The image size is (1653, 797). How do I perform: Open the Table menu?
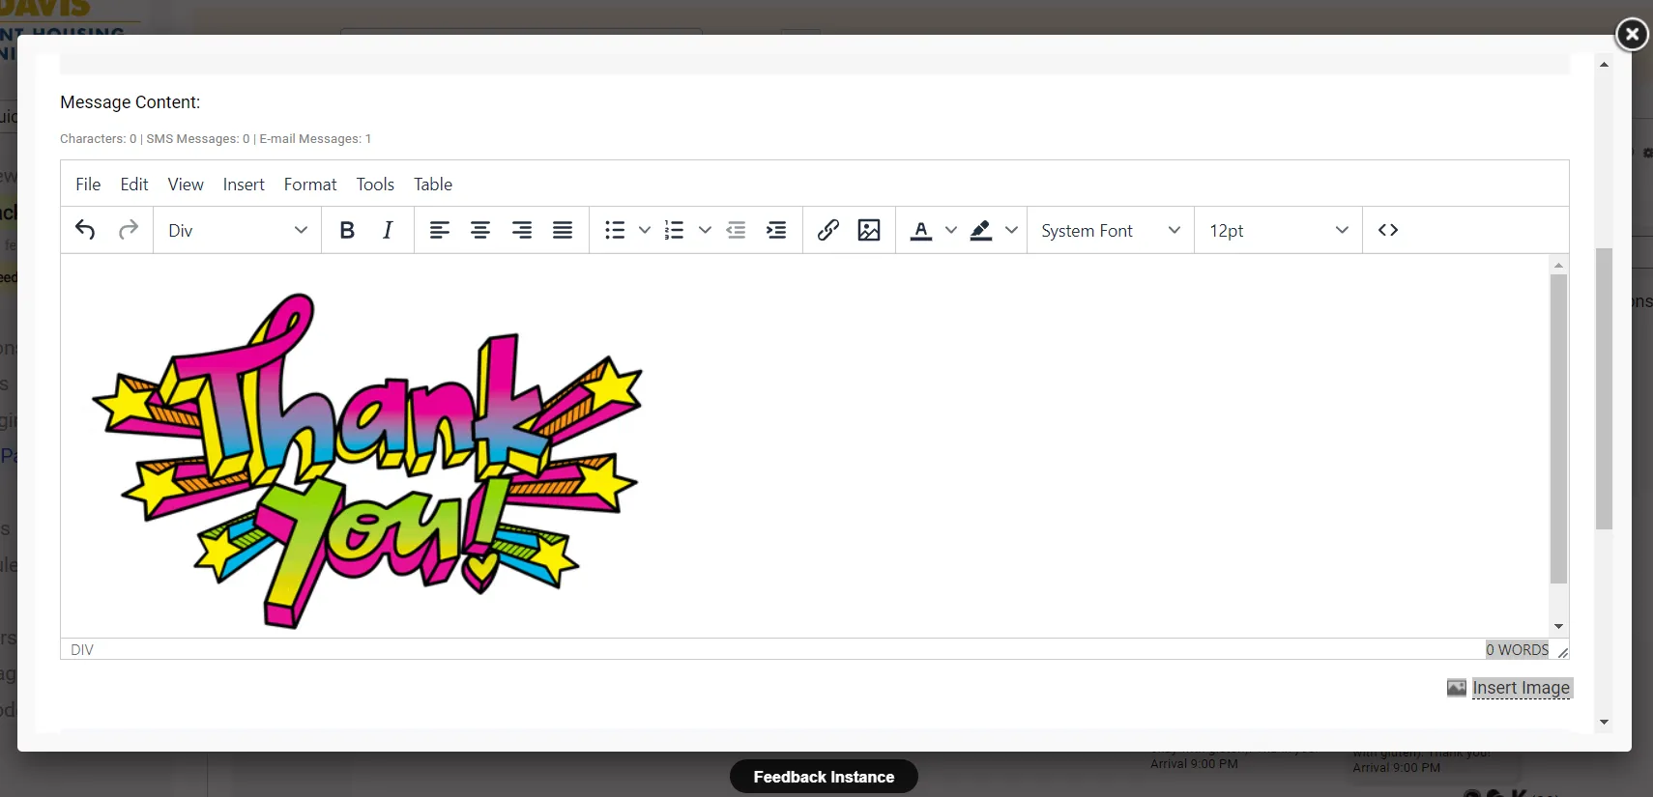point(433,185)
